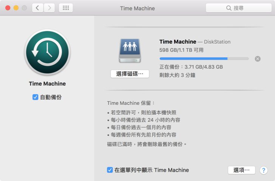Go back to previous preferences pane
This screenshot has width=275, height=181.
37,8
